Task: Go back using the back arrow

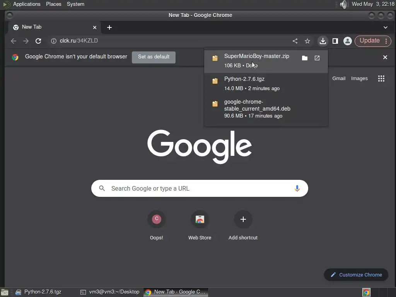Action: point(14,41)
